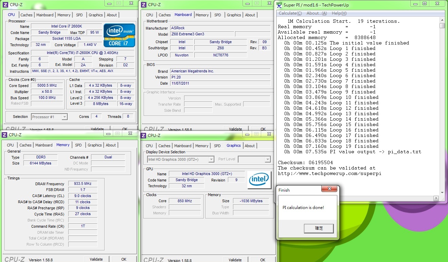The width and height of the screenshot is (448, 262).
Task: Click the techpowerup.com/superpi URL text
Action: coord(329,173)
